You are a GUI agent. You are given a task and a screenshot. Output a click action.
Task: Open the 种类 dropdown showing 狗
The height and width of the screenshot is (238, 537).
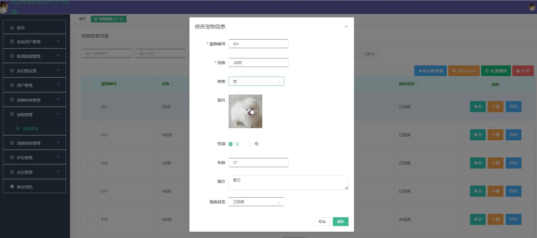click(256, 81)
